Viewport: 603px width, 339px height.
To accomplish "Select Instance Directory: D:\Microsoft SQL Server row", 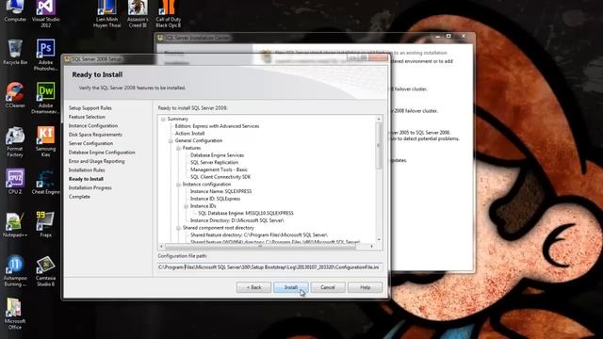I will coord(236,220).
